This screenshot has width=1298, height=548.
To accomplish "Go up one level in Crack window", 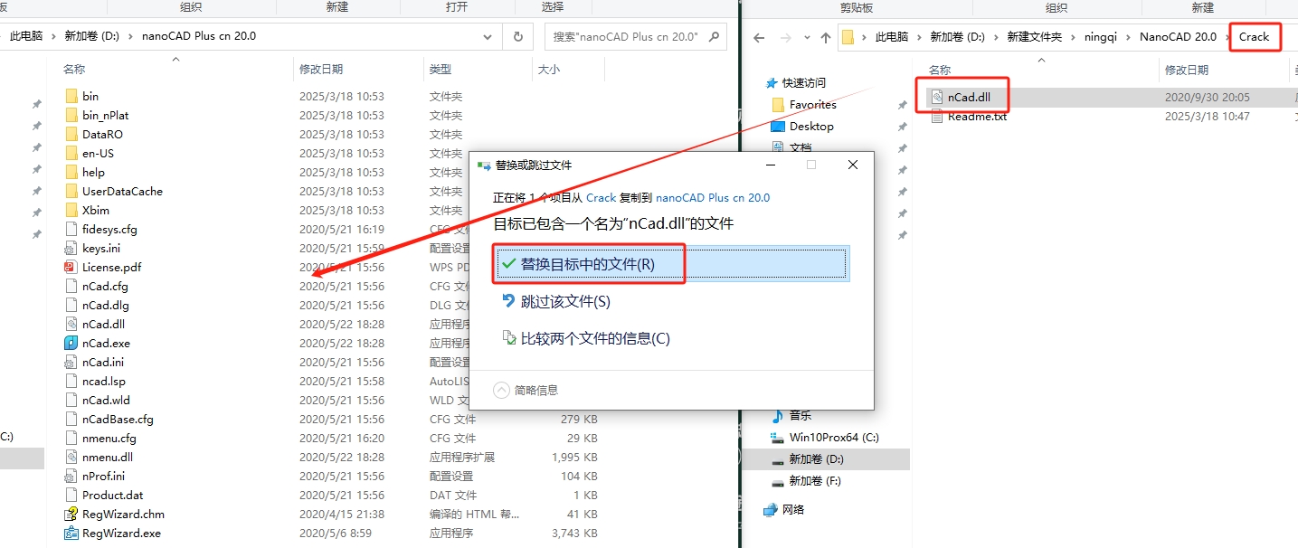I will [825, 37].
